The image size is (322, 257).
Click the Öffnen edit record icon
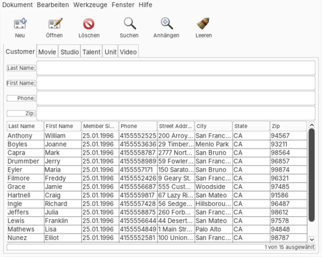(x=55, y=23)
